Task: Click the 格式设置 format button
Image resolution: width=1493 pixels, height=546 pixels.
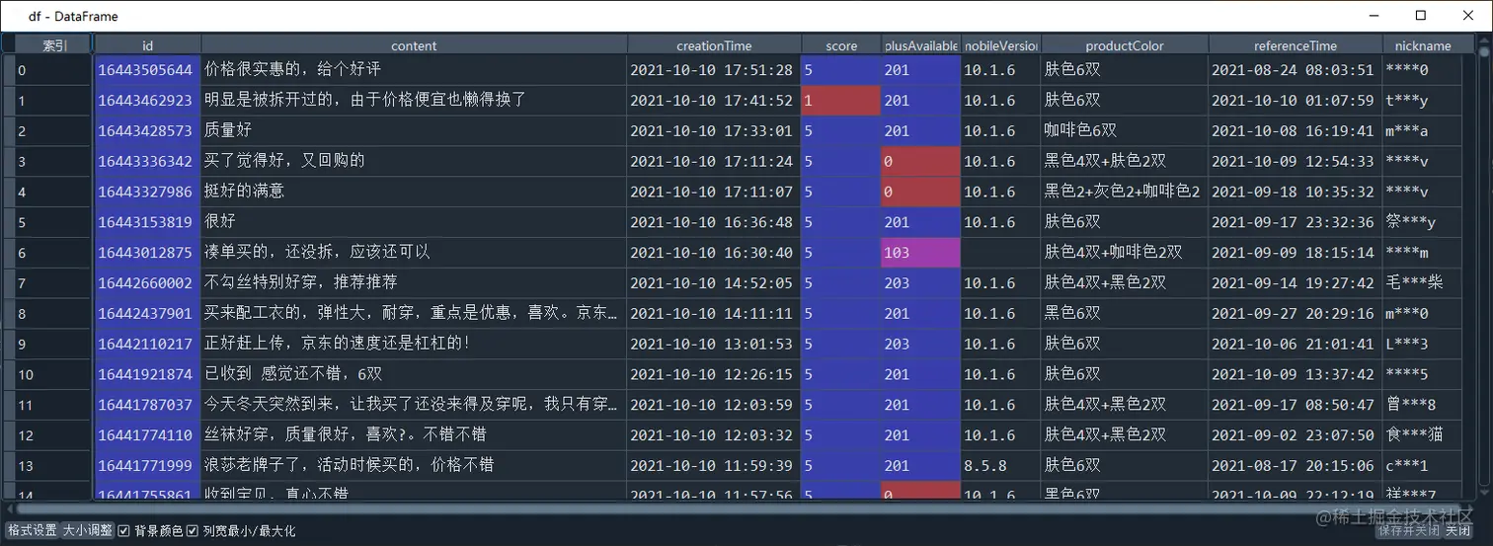Action: tap(33, 530)
